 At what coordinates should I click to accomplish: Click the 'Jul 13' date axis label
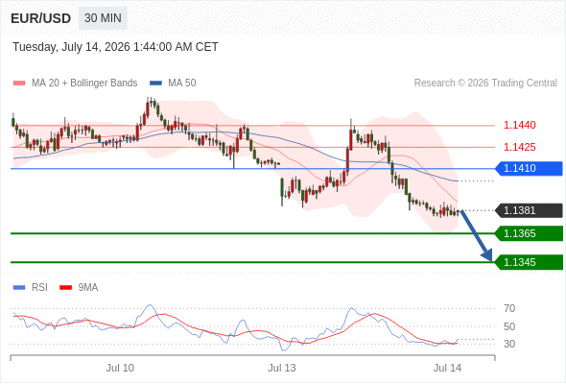point(282,368)
